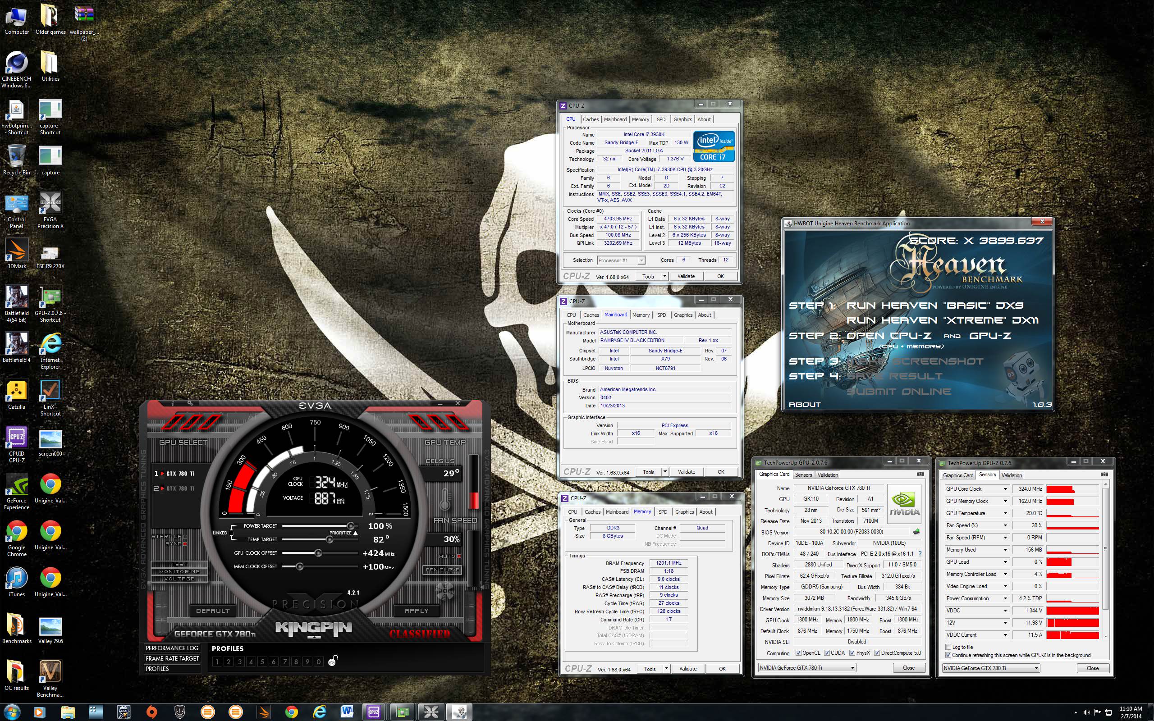Viewport: 1154px width, 721px height.
Task: Open the GPU Core Clock sensor dropdown
Action: [x=1005, y=489]
